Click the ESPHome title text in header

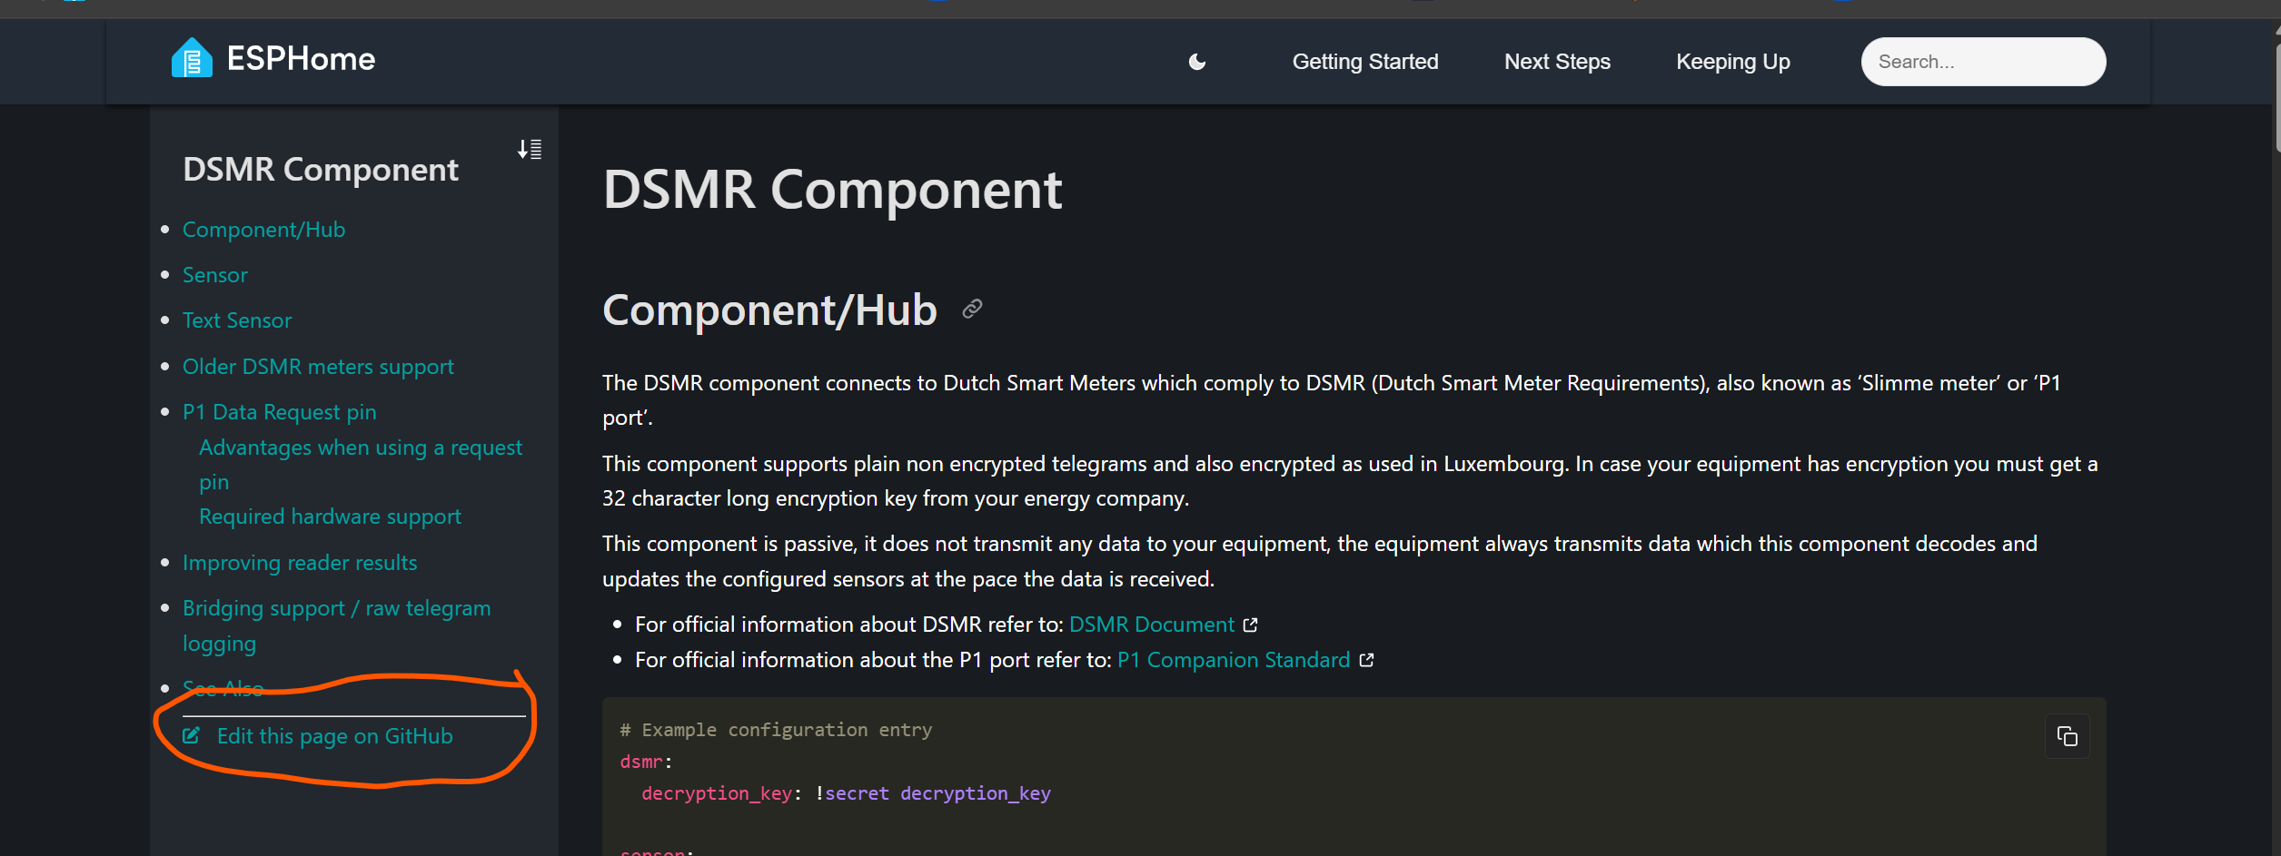(301, 59)
